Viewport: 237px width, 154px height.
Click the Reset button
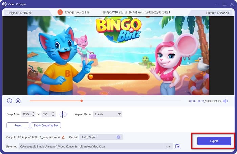coord(18,125)
